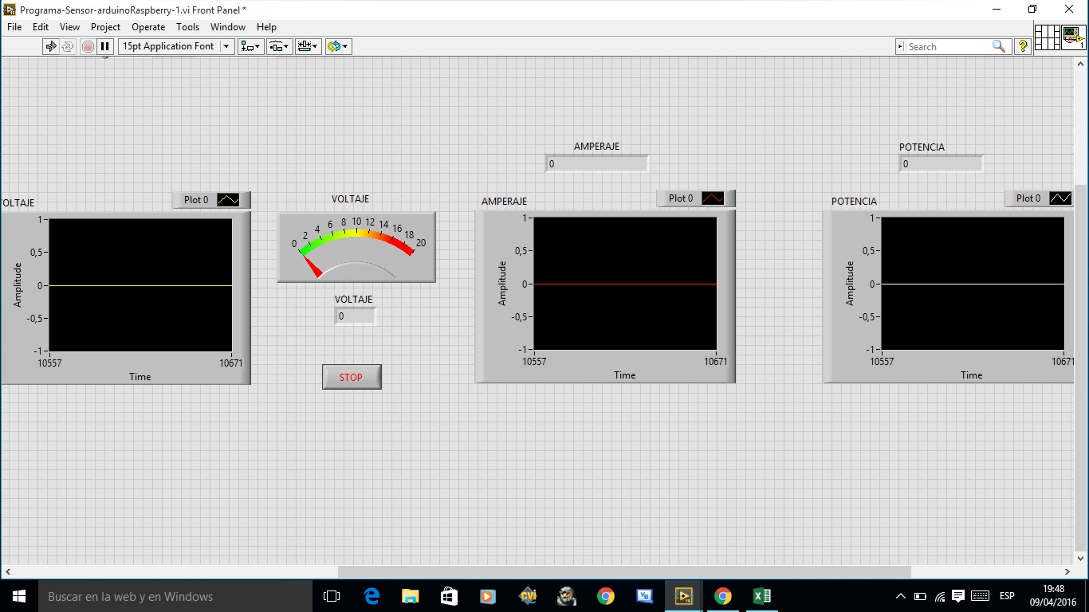Open LabWindows CVI from the taskbar
The height and width of the screenshot is (612, 1089).
[527, 596]
